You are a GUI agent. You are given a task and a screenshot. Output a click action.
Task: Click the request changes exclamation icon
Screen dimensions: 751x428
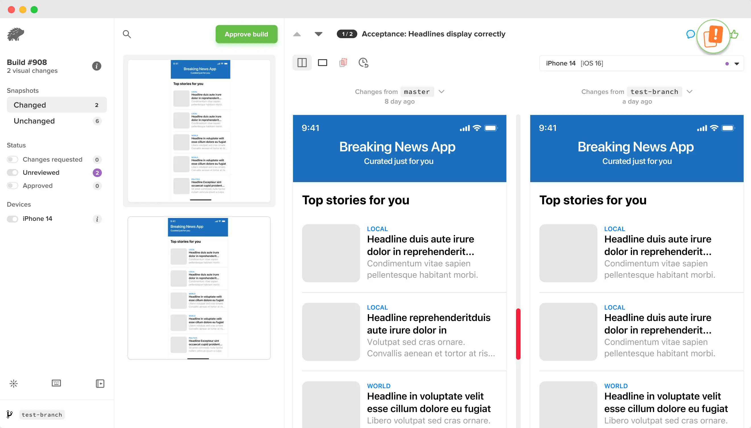[x=713, y=36]
